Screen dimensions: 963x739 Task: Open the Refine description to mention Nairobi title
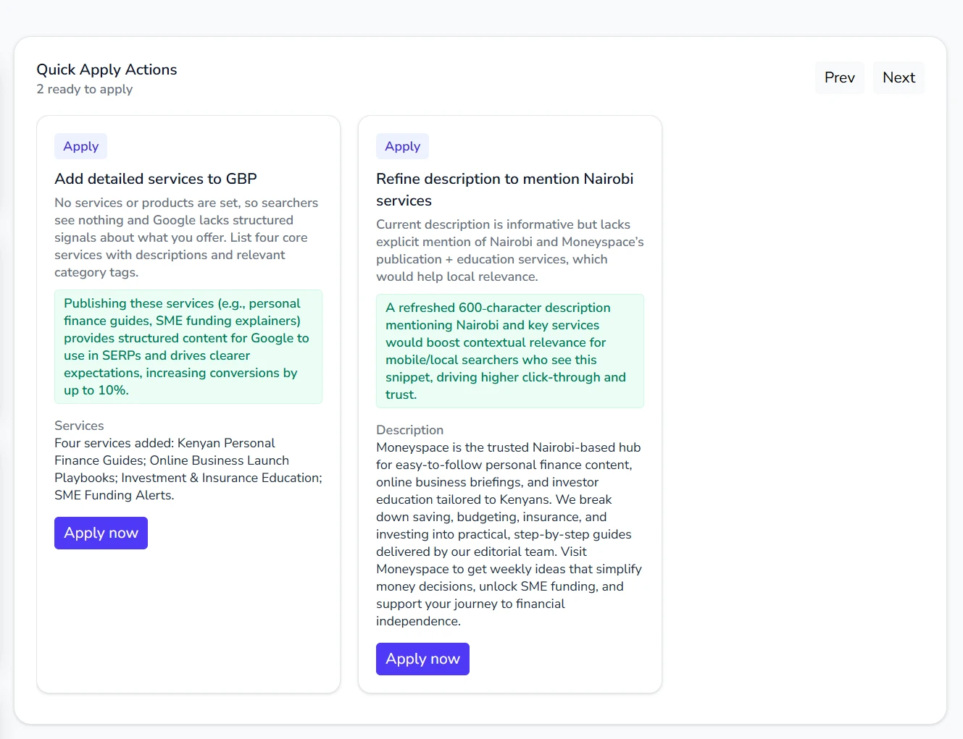pyautogui.click(x=504, y=189)
